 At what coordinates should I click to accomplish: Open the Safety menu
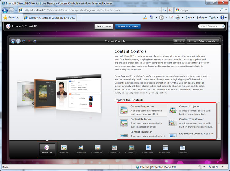202,18
